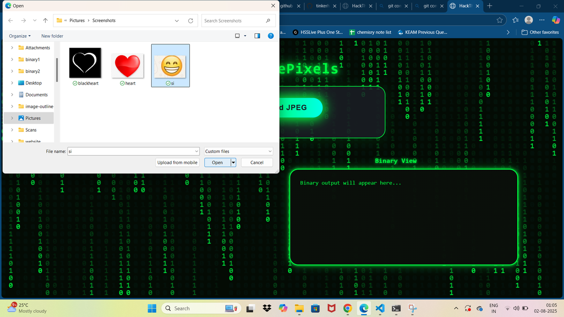The width and height of the screenshot is (564, 317).
Task: Open a new Edge tab
Action: (490, 6)
